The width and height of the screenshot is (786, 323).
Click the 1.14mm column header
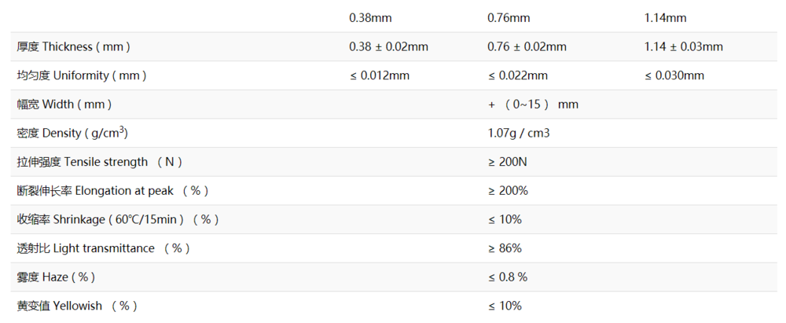tap(665, 17)
